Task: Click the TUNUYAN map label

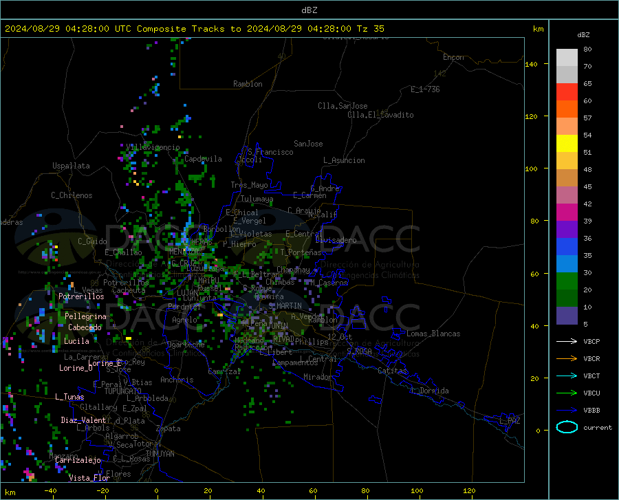Action: (x=160, y=454)
